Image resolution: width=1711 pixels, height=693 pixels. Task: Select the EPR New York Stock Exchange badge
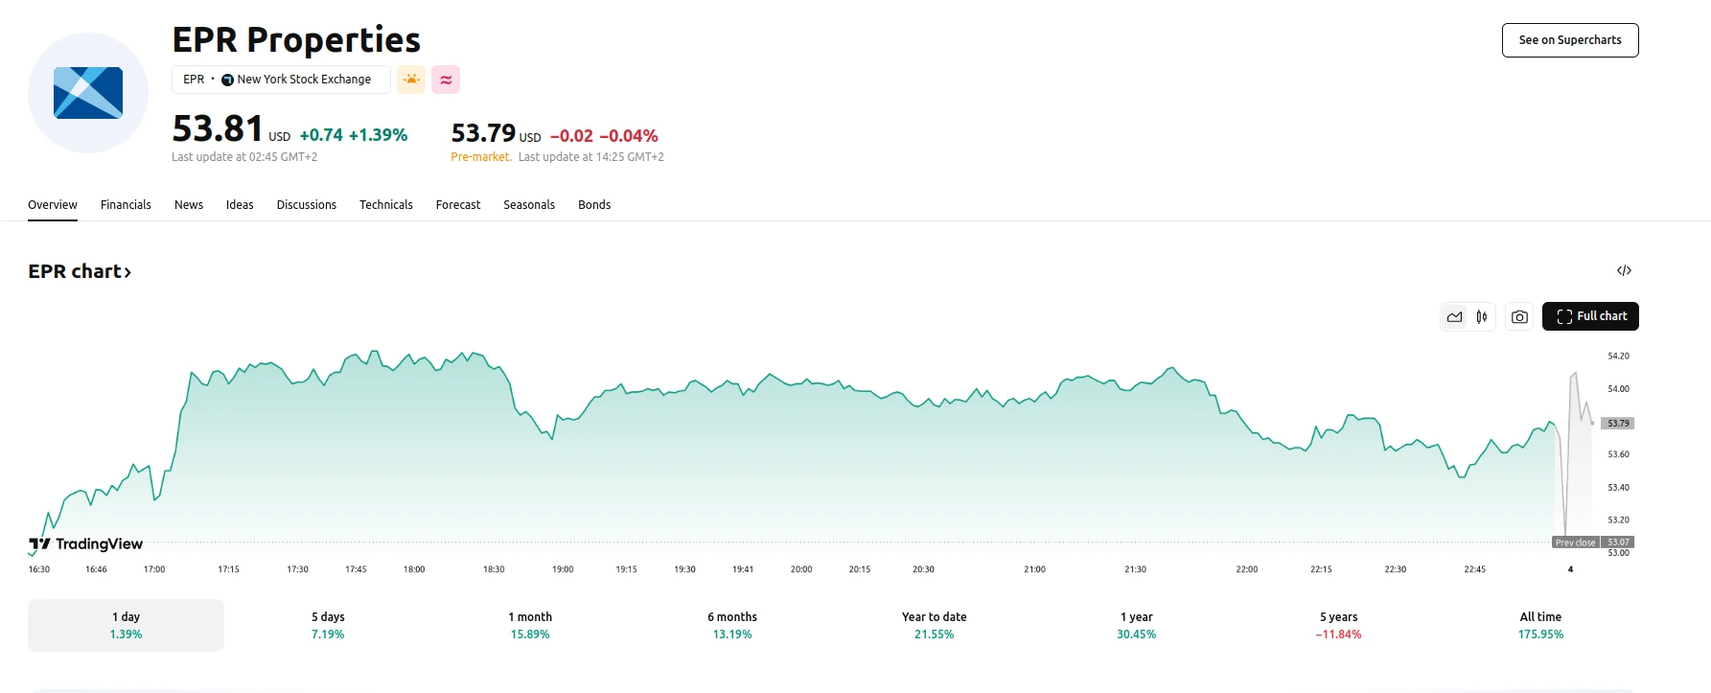280,80
